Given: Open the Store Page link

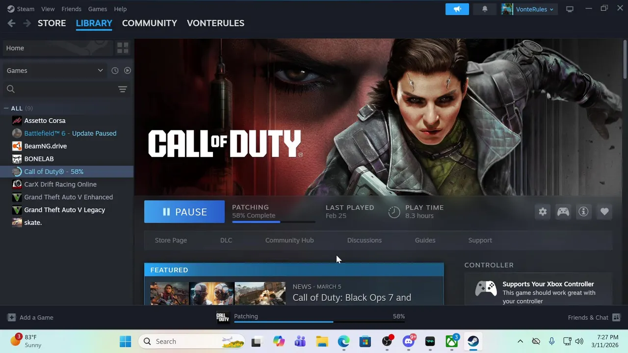Looking at the screenshot, I should 171,240.
